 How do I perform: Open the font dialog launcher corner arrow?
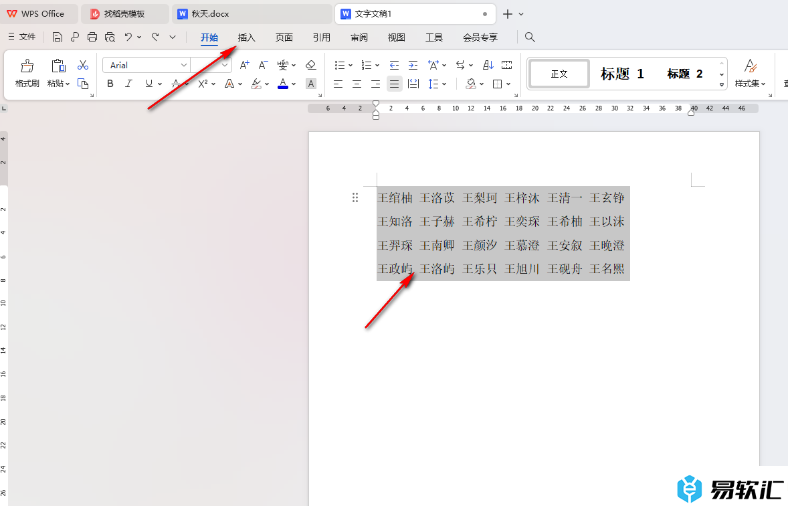tap(320, 95)
